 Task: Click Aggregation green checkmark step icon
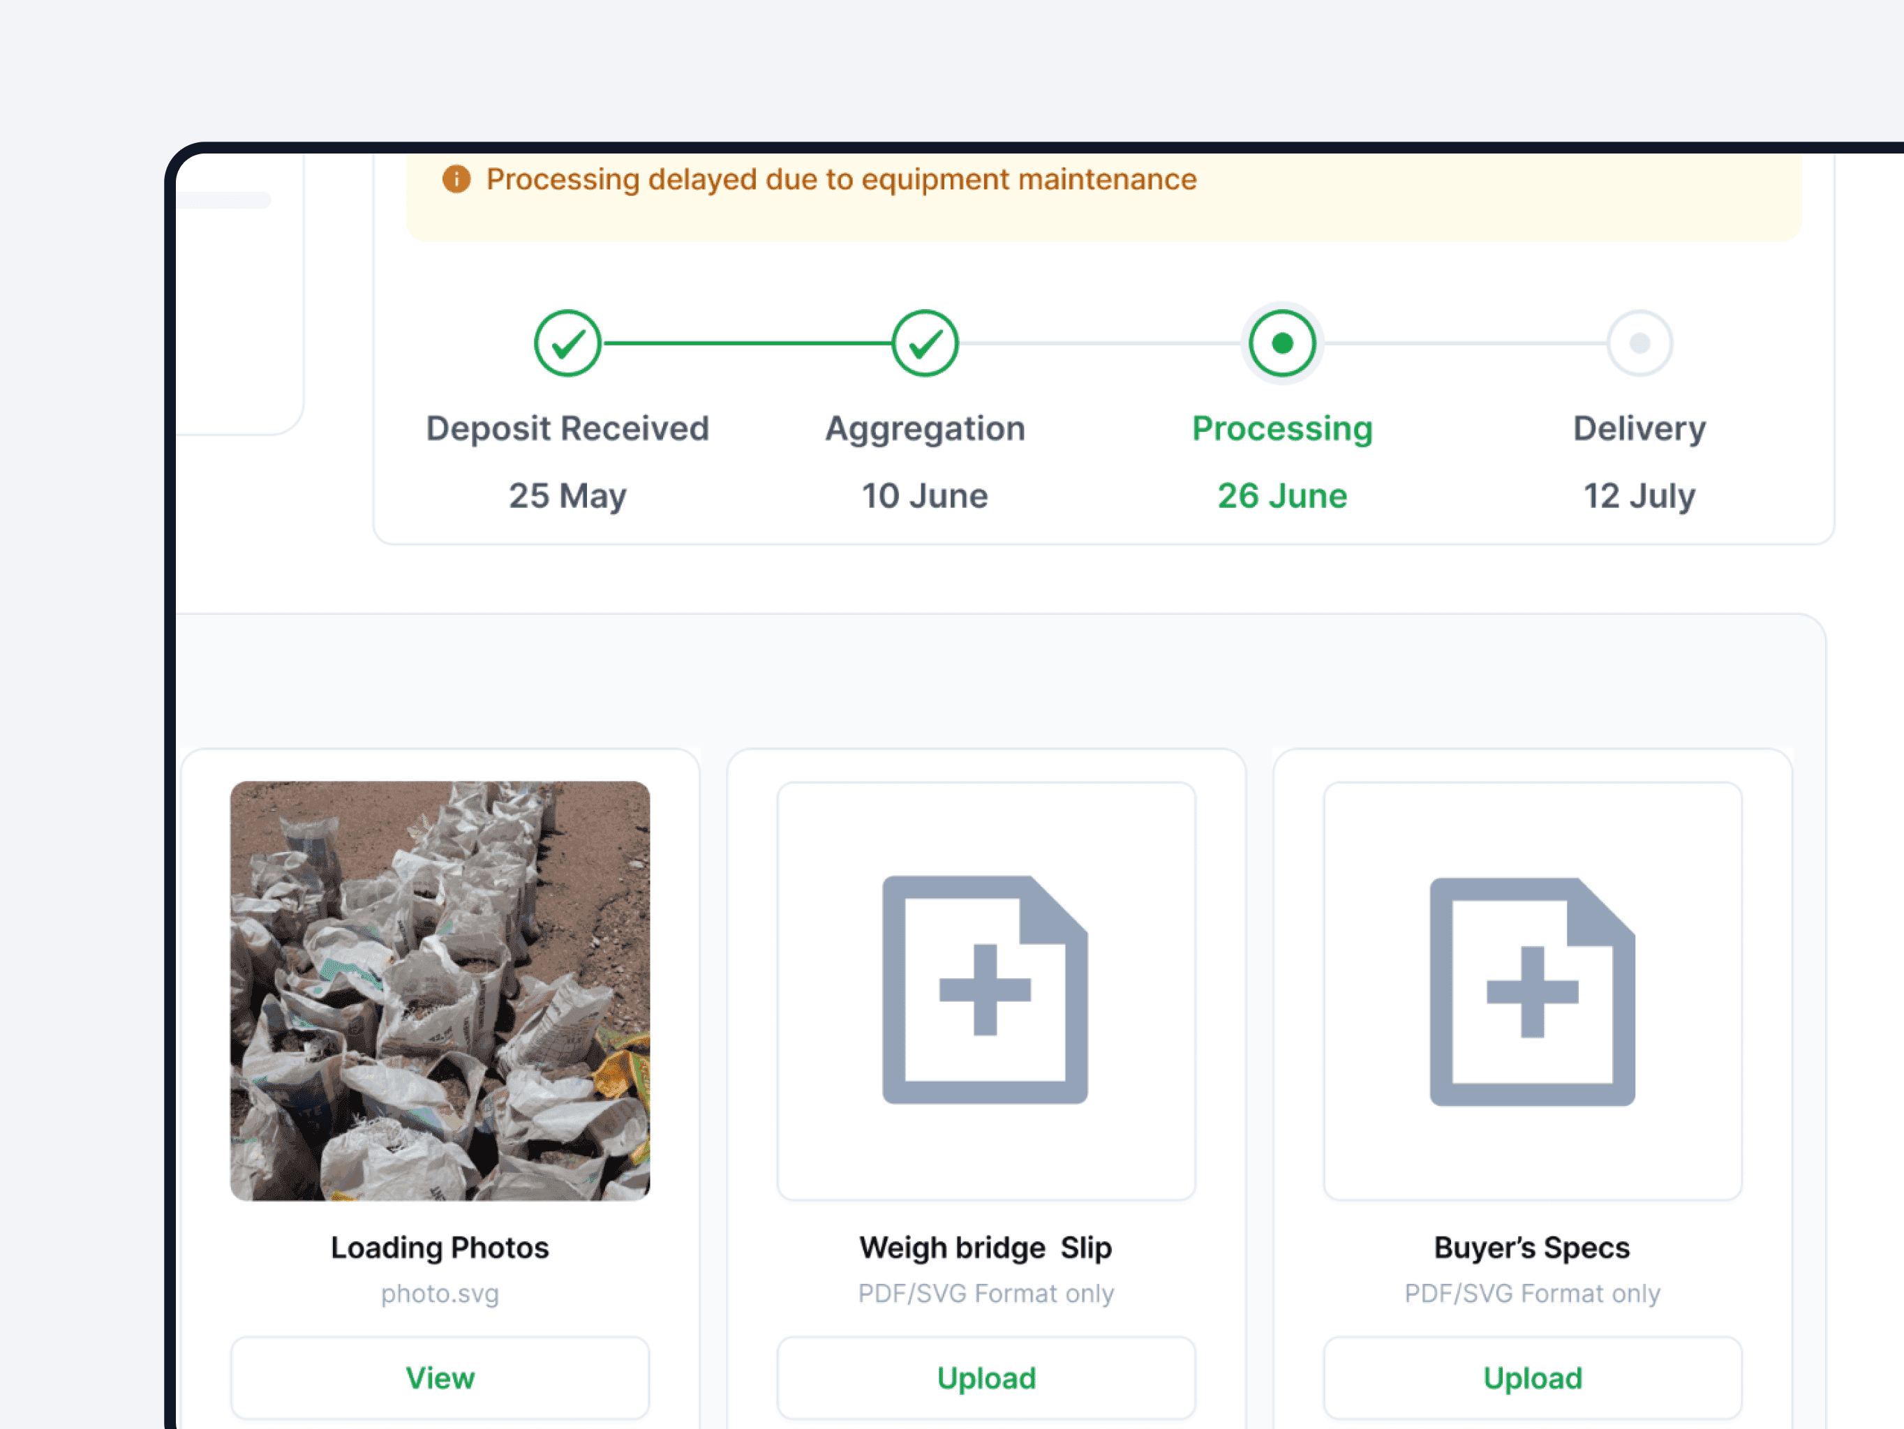[925, 343]
